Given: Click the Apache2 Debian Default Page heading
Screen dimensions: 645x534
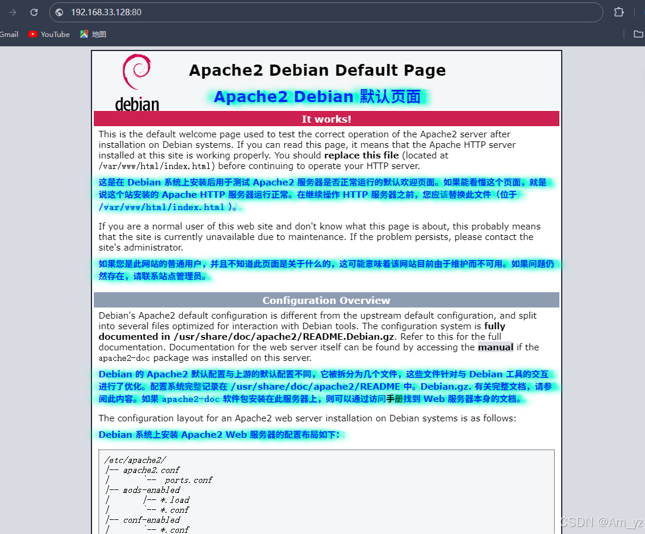Looking at the screenshot, I should pyautogui.click(x=317, y=70).
